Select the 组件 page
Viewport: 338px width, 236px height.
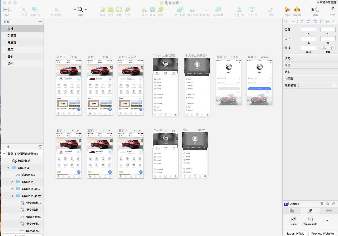tap(22, 63)
